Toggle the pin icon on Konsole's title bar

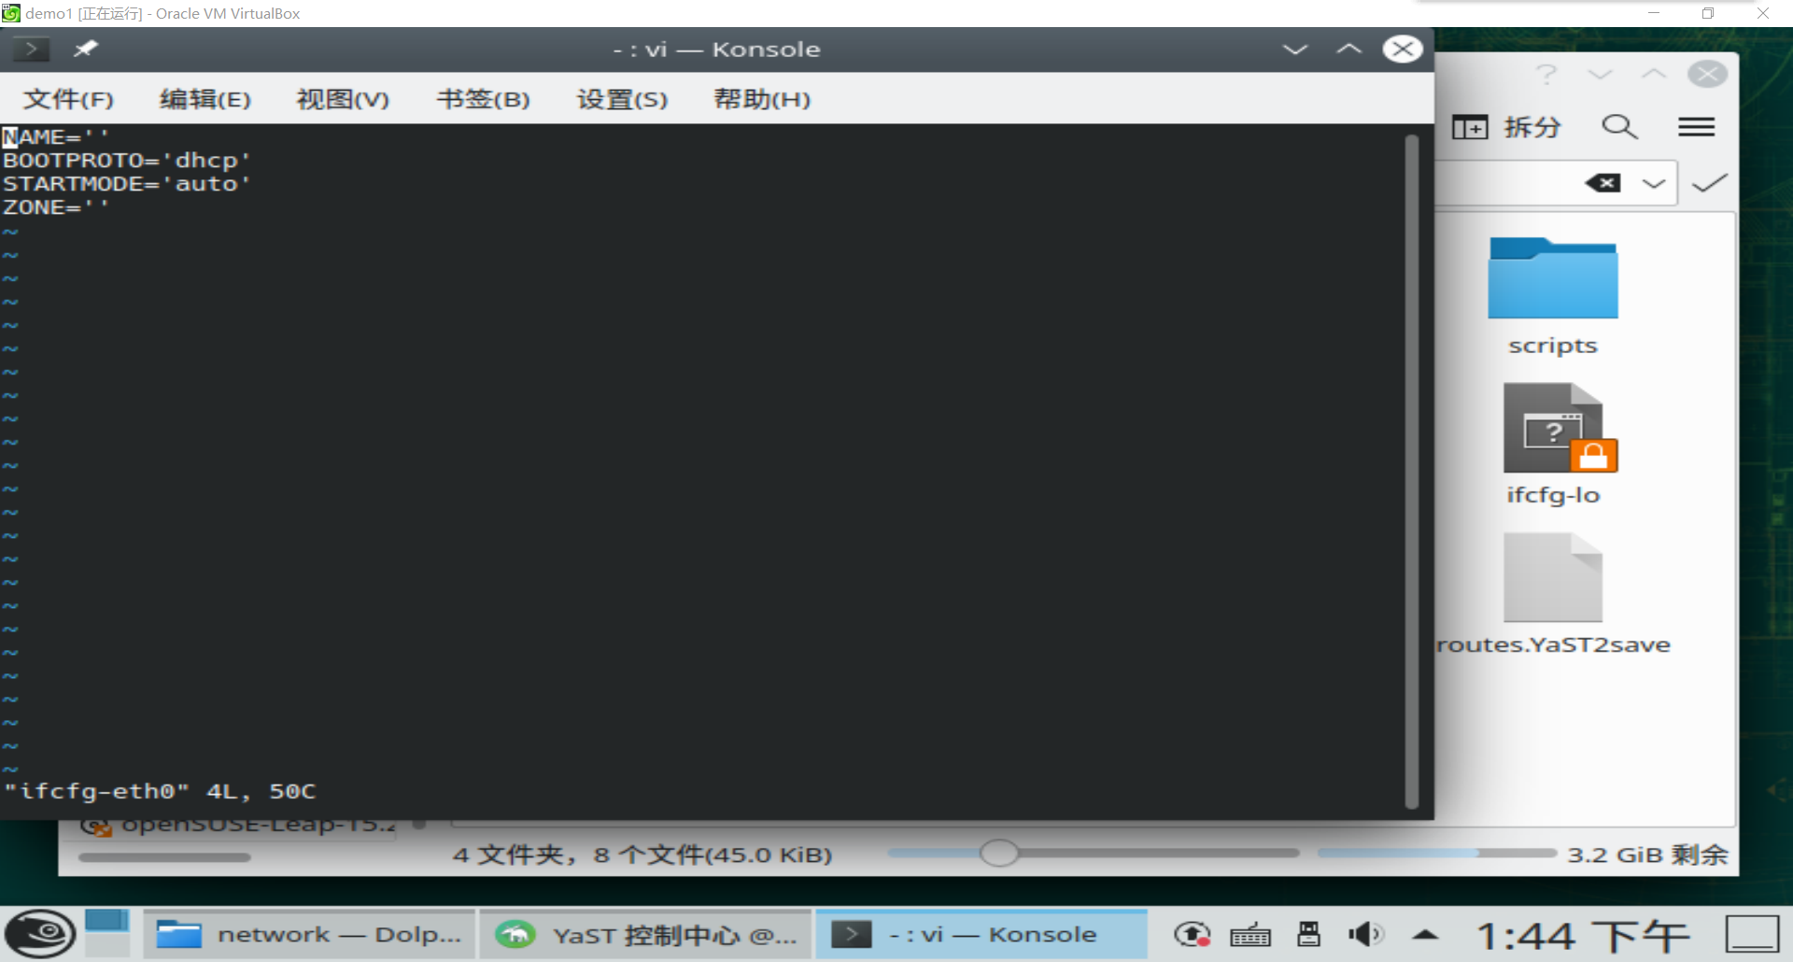coord(85,49)
